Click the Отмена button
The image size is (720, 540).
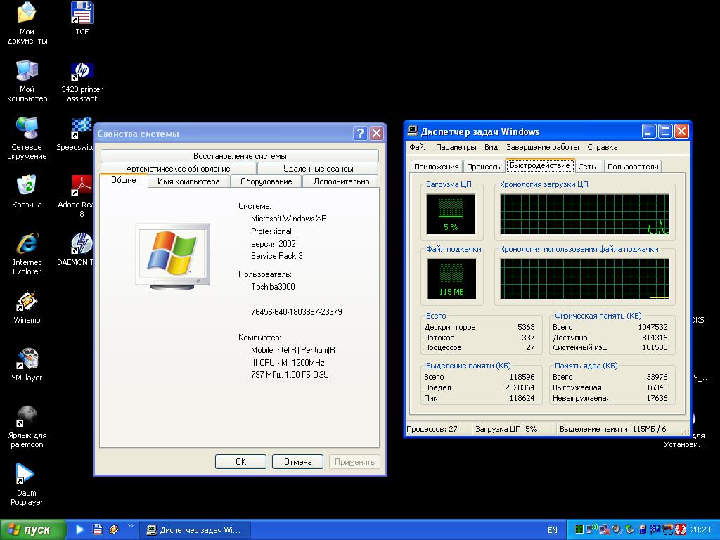click(297, 462)
